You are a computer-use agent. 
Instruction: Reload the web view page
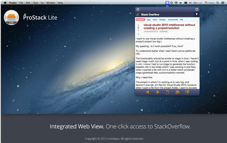click(167, 92)
